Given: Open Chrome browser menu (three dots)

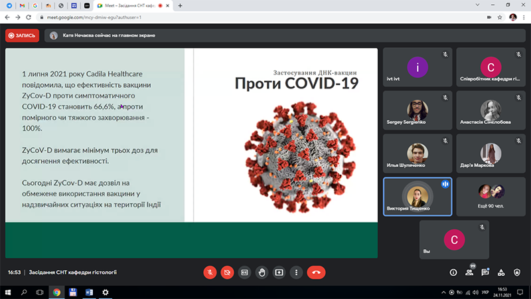Looking at the screenshot, I should 523,17.
